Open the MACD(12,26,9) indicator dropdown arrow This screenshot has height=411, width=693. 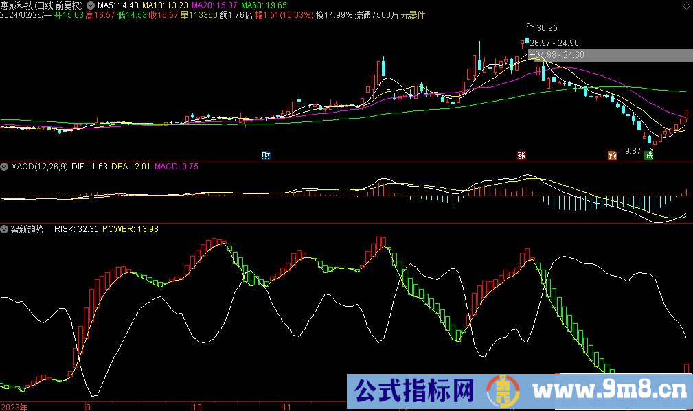4,167
